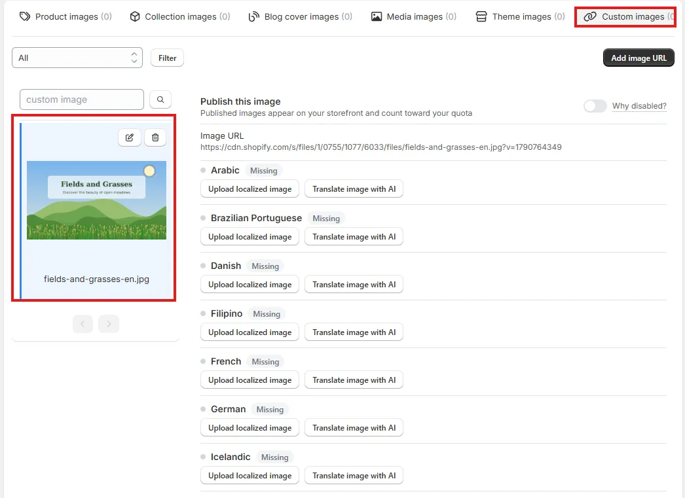Click the Filter button

click(x=167, y=58)
